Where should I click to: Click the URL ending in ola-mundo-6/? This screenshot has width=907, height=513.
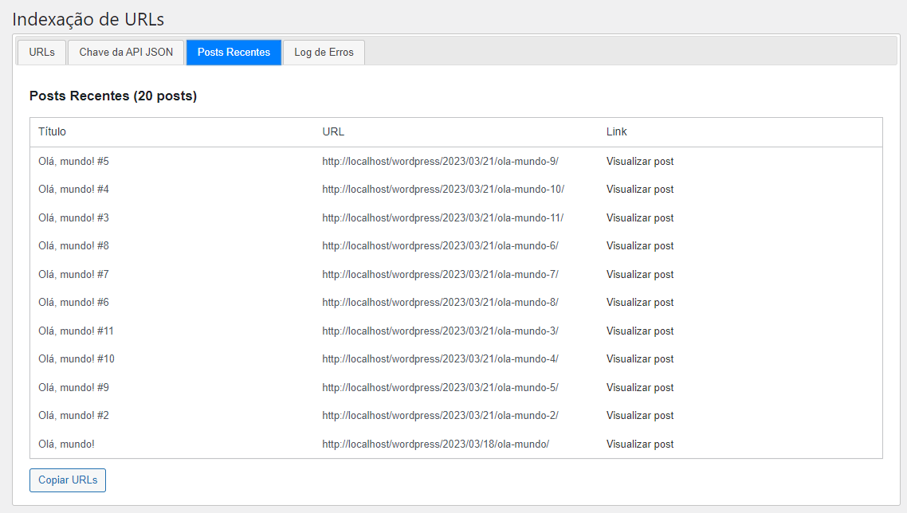click(440, 246)
